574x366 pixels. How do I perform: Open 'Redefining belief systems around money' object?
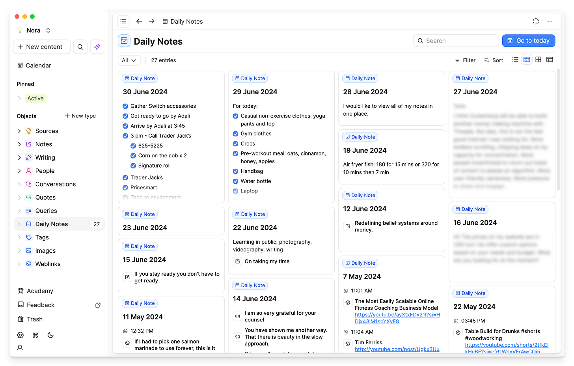point(391,226)
